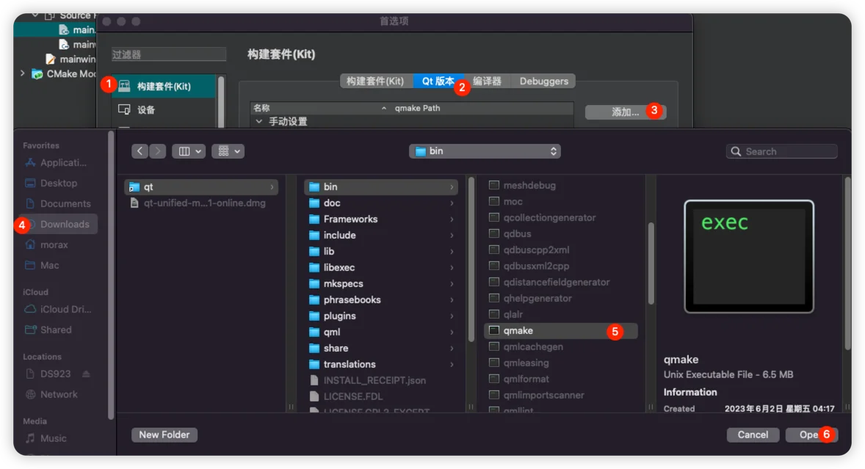Image resolution: width=865 pixels, height=469 pixels.
Task: Collapse the 手动设置 tree section
Action: point(258,121)
